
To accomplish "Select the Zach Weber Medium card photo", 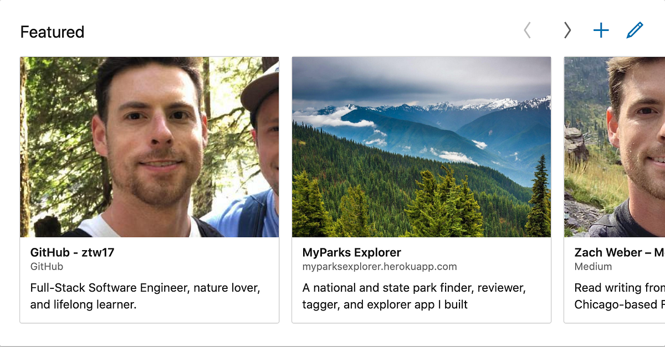I will point(614,147).
